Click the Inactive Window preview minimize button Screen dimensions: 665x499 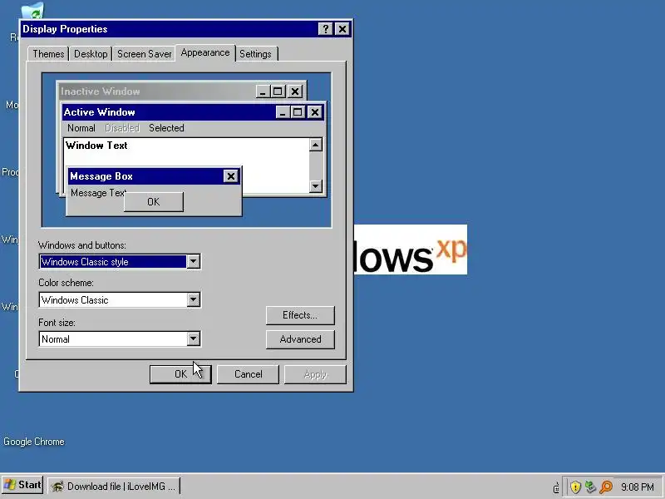(x=263, y=91)
